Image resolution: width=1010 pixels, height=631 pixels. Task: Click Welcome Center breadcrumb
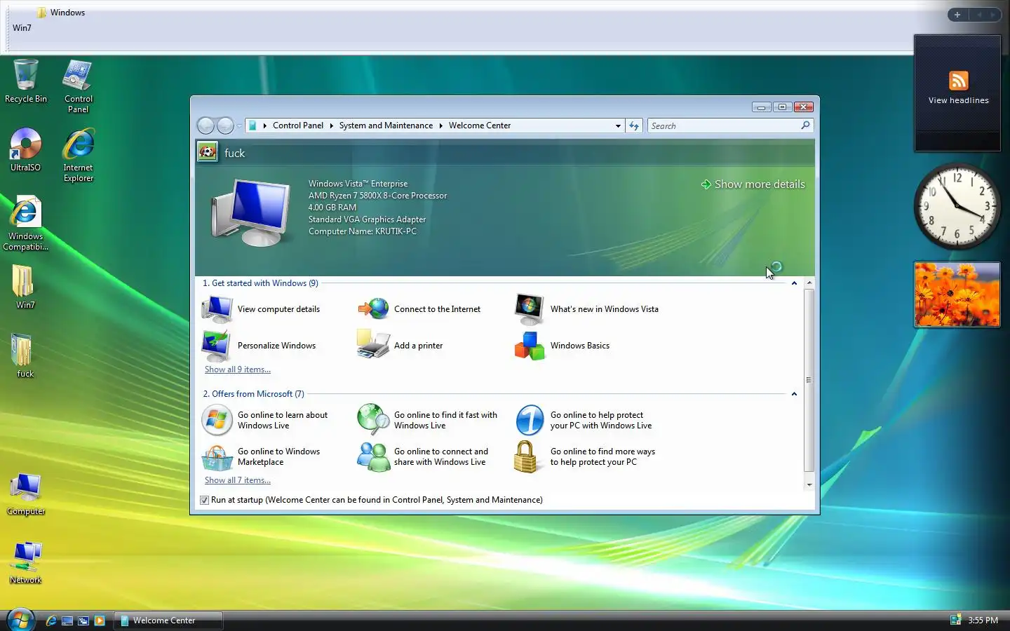point(480,125)
